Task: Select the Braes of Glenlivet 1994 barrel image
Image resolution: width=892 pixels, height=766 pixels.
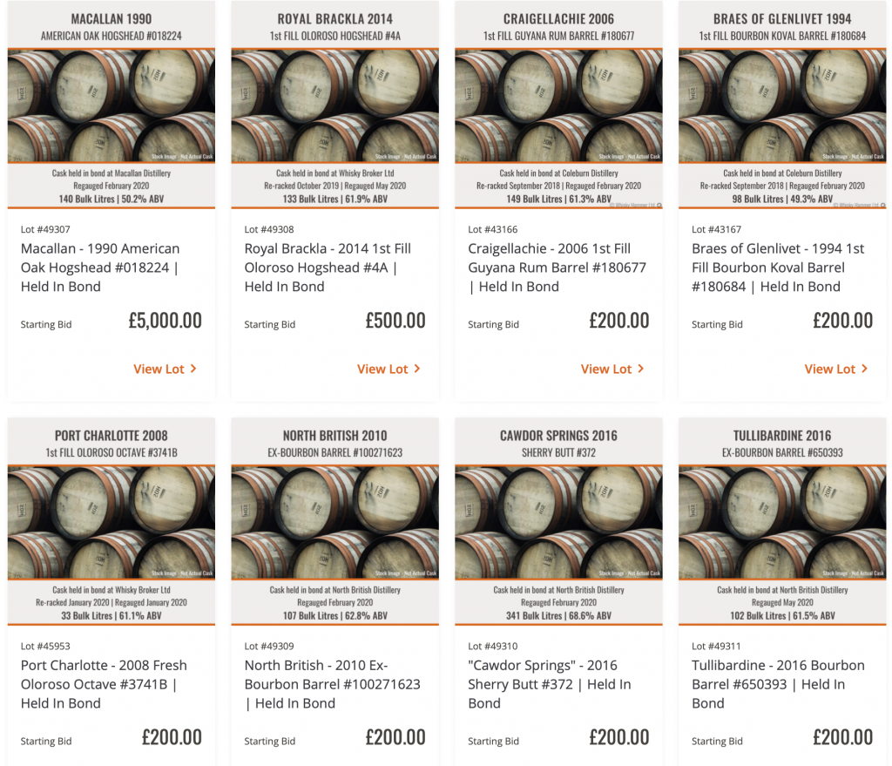Action: tap(782, 105)
